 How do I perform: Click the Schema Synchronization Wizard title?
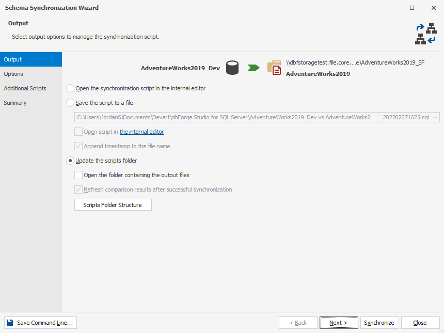(52, 8)
